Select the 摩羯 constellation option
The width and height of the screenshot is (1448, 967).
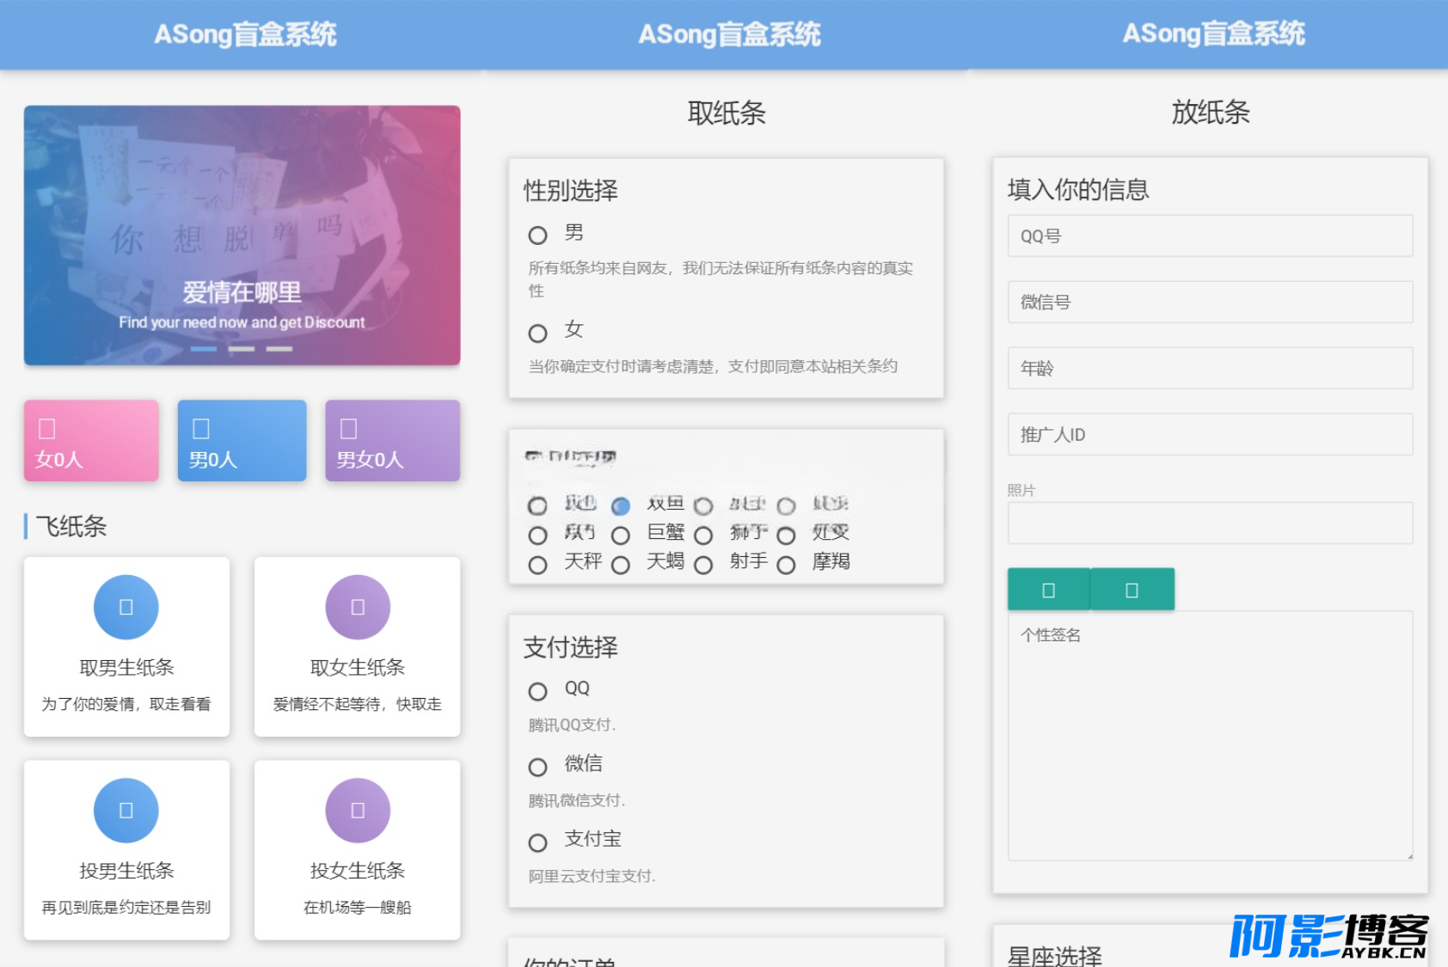click(x=786, y=565)
